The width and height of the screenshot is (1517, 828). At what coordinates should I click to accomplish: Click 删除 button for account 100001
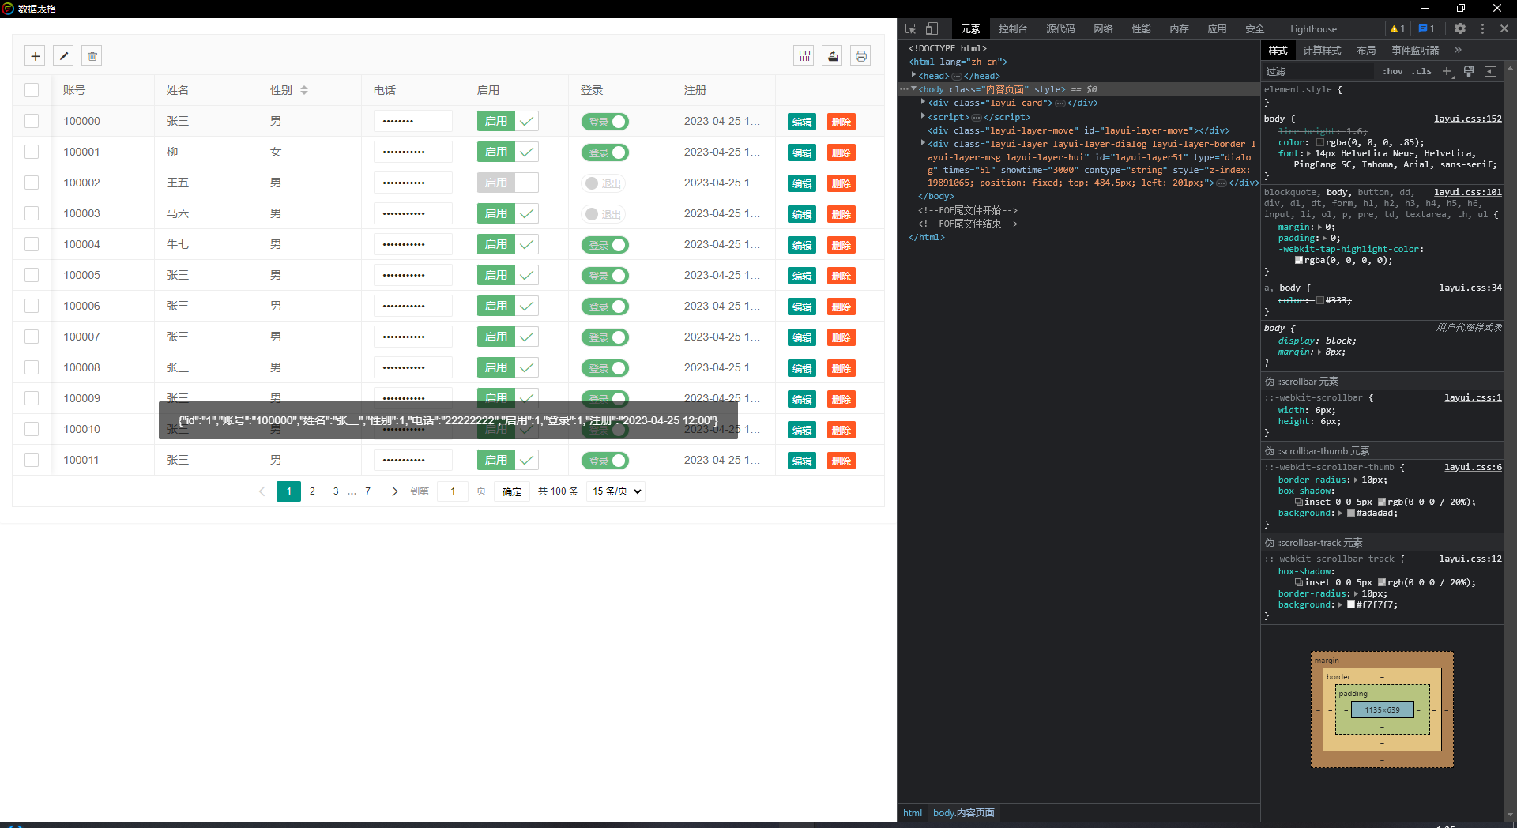(841, 152)
